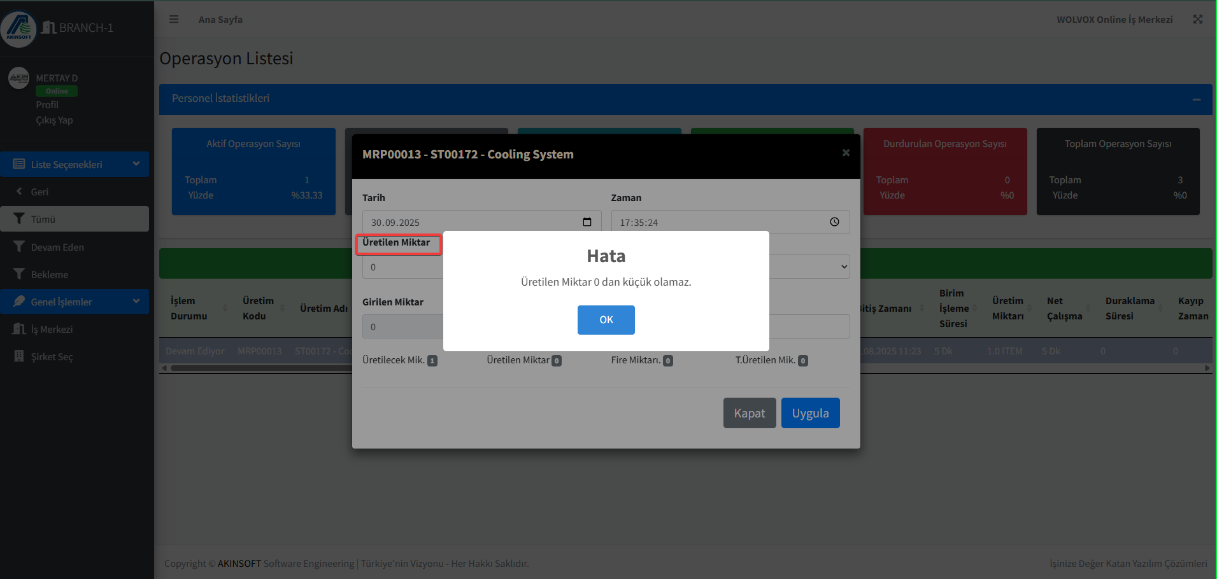Open the İş Merkezi menu item
The width and height of the screenshot is (1217, 579).
click(52, 329)
